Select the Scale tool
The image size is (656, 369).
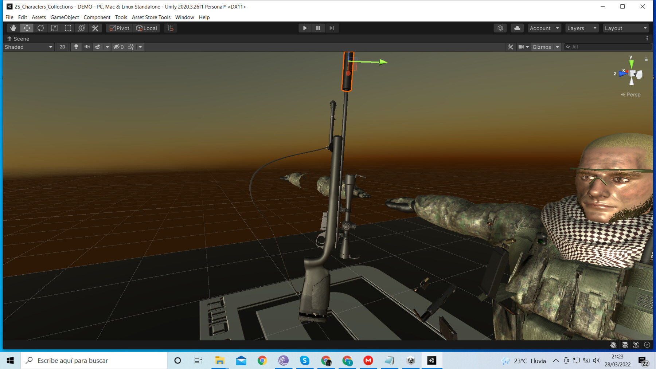(54, 28)
